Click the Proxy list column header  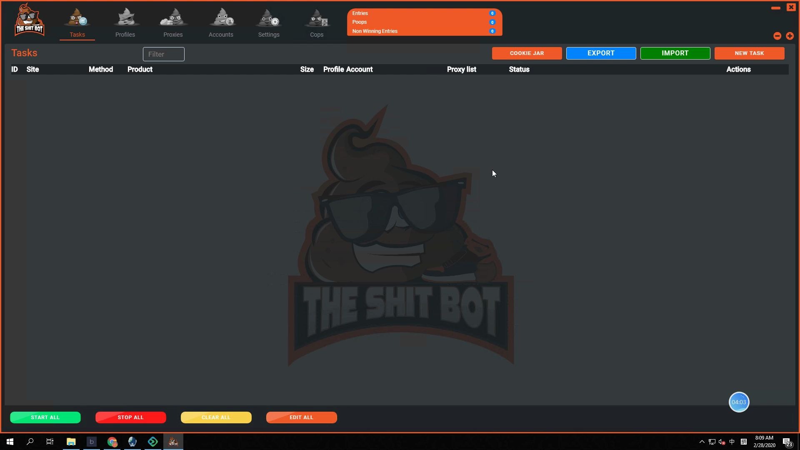tap(462, 70)
